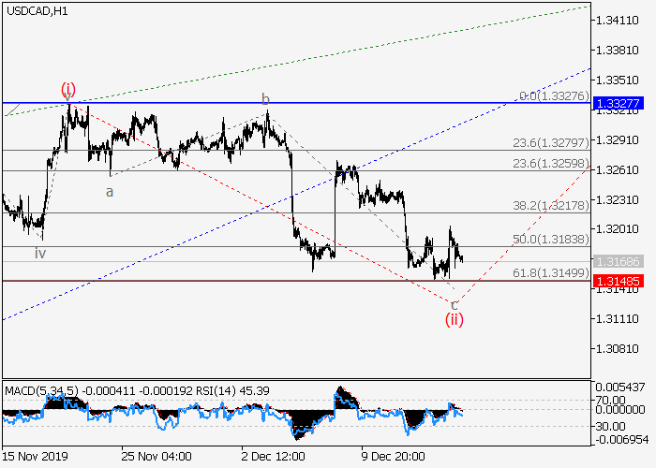This screenshot has width=656, height=468.
Task: Select the red (i) wave label
Action: [68, 89]
